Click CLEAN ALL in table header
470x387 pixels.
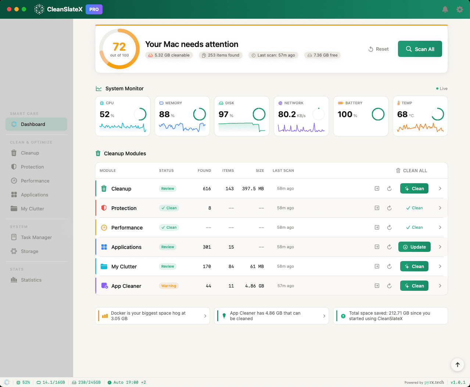[x=412, y=171]
